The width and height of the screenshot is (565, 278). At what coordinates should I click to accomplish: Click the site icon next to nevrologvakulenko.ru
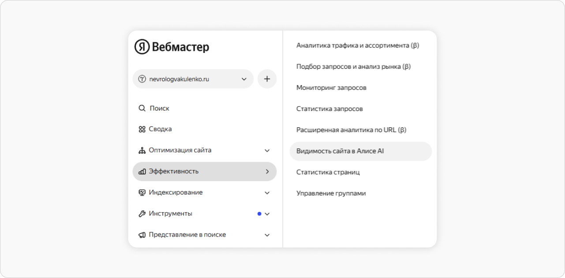[x=142, y=79]
